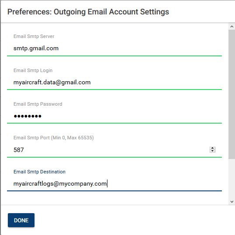
Task: Click the vertical scrollbar thumb
Action: 232,94
